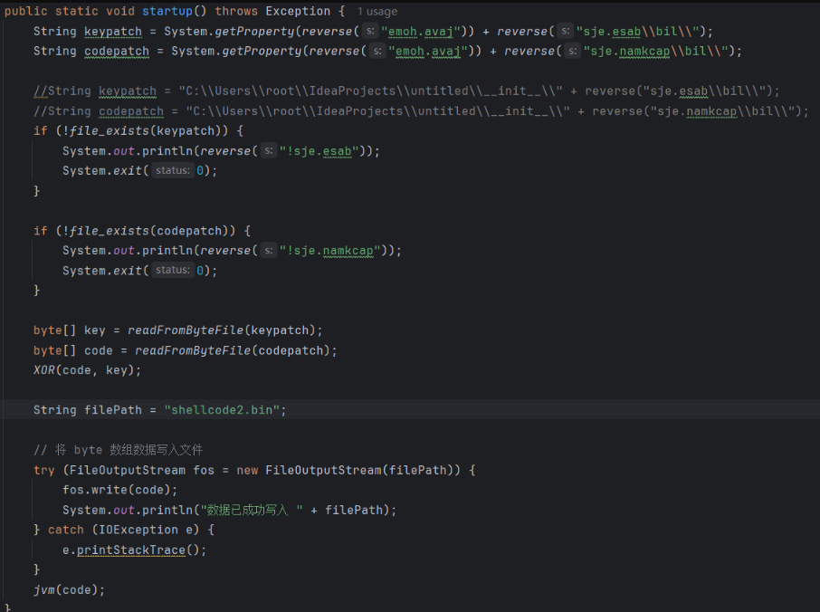The image size is (820, 612).
Task: Click readFromByteFile on the byte[] key line
Action: pos(186,330)
